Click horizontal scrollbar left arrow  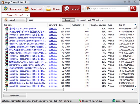point(5,89)
